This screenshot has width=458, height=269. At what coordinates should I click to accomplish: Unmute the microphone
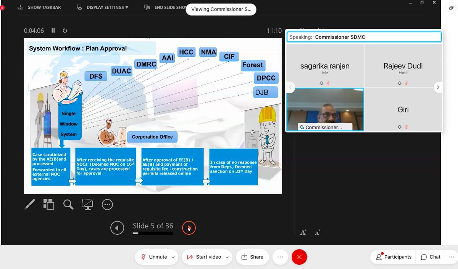(153, 257)
